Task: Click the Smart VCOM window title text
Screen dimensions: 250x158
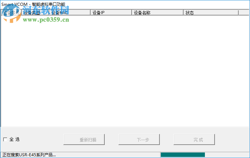Action: tap(33, 4)
